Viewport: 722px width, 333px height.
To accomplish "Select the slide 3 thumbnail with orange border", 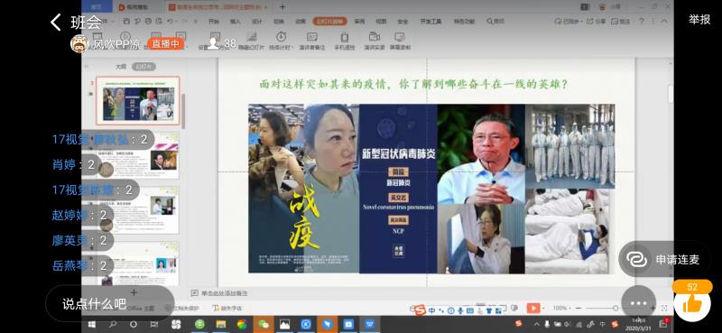I will tap(138, 100).
